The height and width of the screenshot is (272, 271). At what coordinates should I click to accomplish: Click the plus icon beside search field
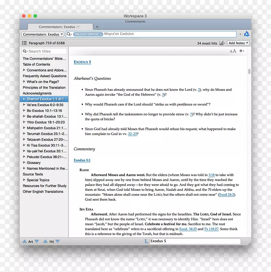(240, 34)
